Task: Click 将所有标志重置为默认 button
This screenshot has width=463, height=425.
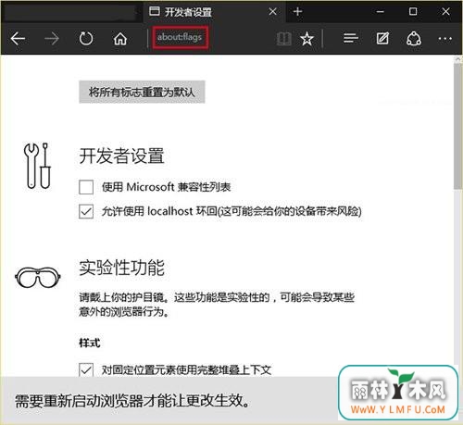Action: pyautogui.click(x=142, y=92)
